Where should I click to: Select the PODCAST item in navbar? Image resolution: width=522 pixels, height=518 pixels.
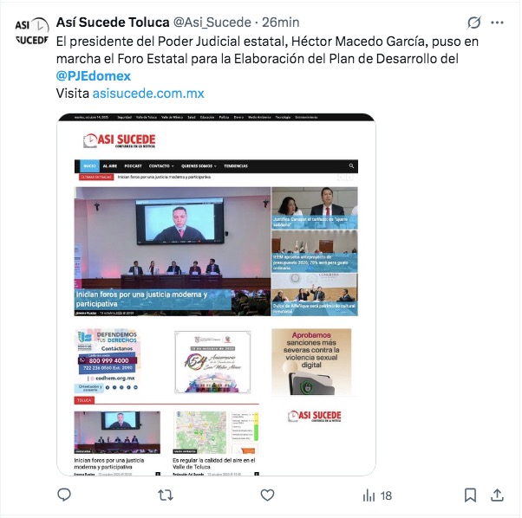133,166
